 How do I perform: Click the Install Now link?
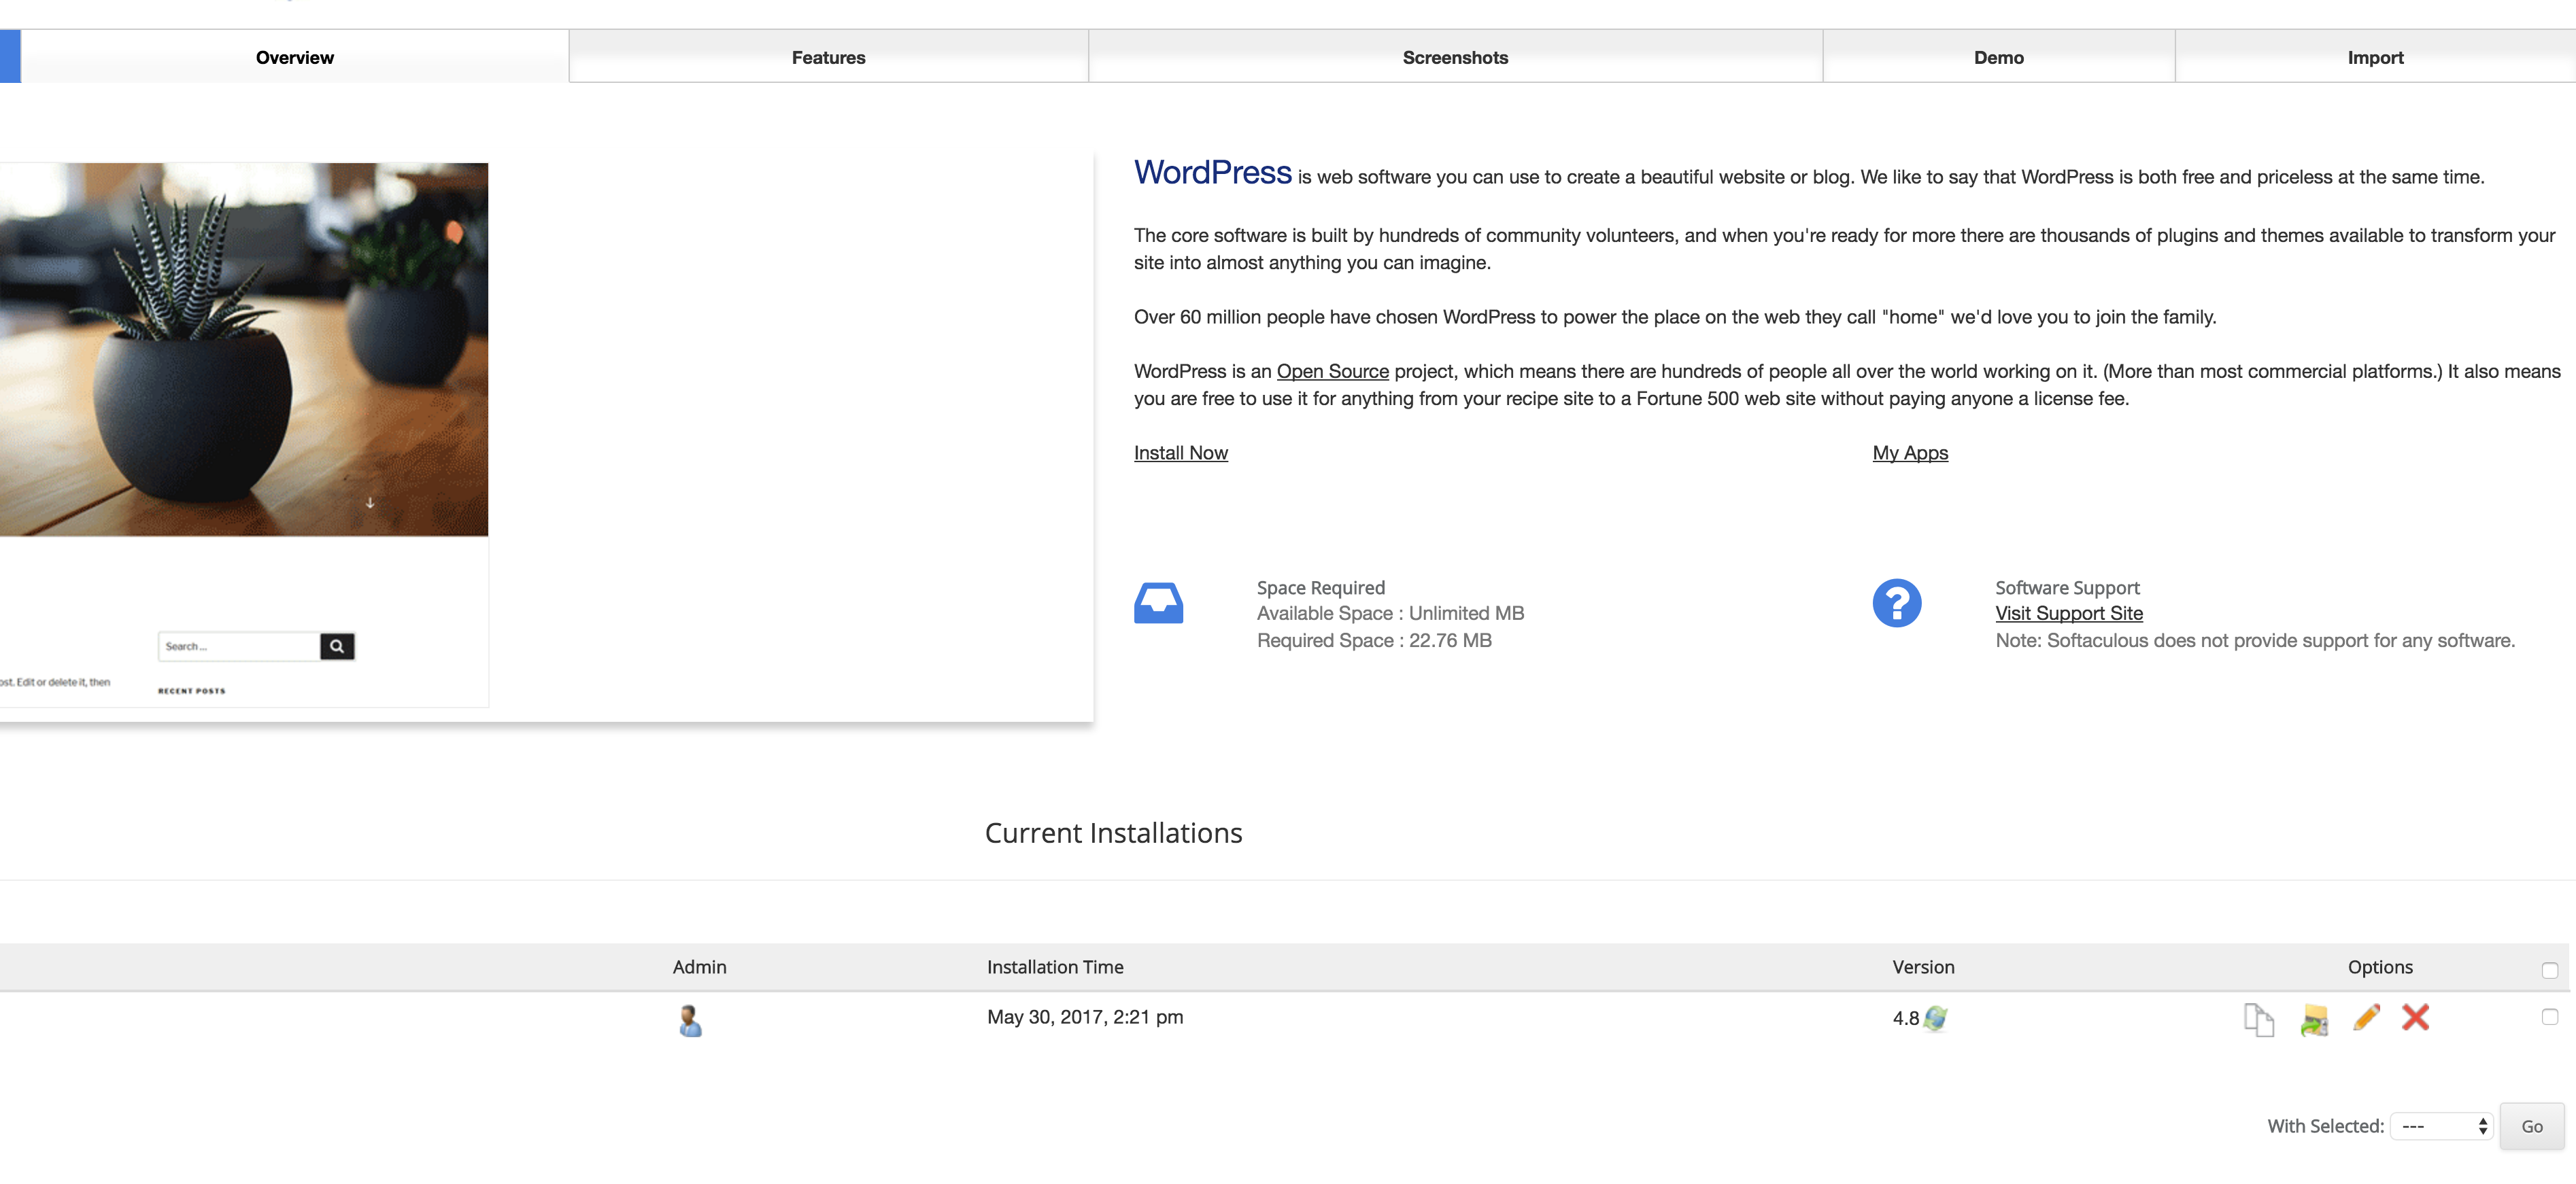pyautogui.click(x=1180, y=453)
